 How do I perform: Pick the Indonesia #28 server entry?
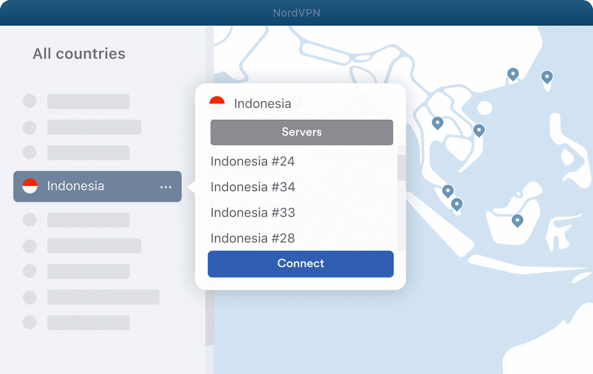(x=253, y=238)
